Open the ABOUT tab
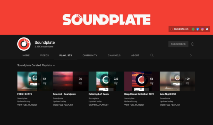Viewport: 213px width, 125px height. [x=135, y=55]
